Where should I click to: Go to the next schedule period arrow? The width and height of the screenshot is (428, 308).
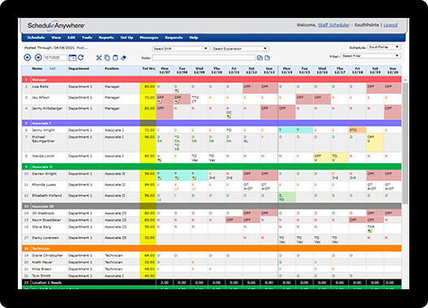[x=38, y=57]
